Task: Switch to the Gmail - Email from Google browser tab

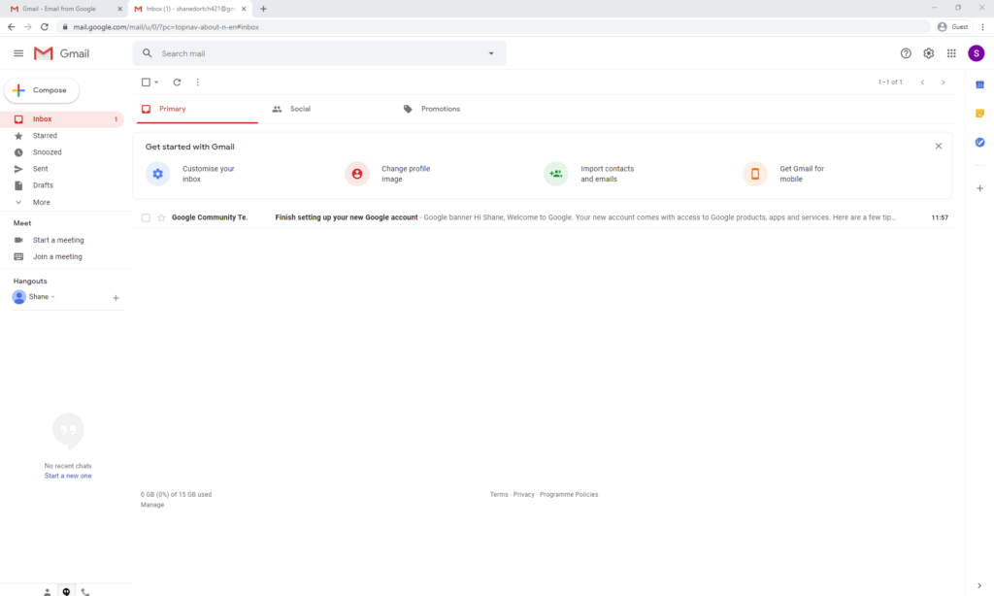Action: point(64,9)
